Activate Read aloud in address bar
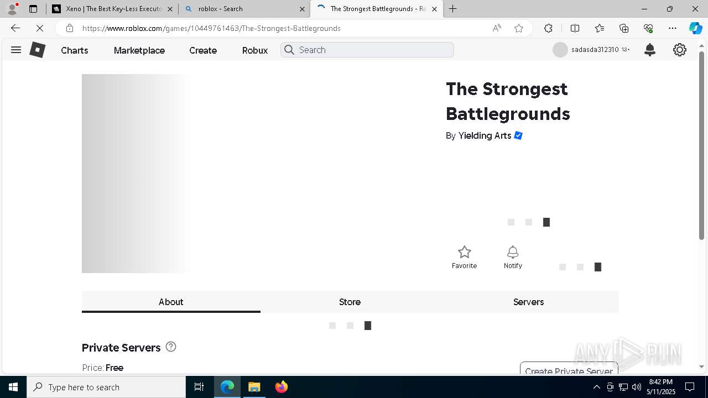 click(x=497, y=28)
